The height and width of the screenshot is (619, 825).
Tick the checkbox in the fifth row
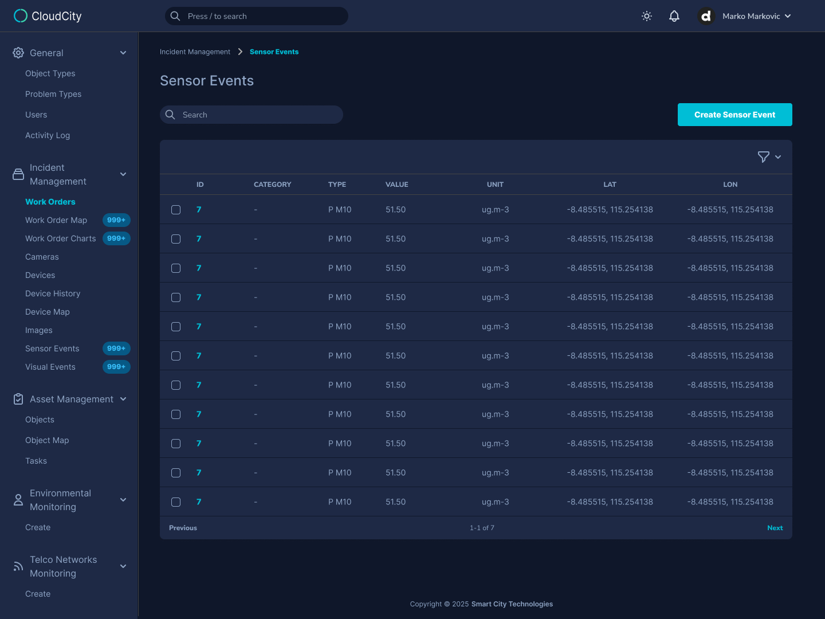(176, 326)
